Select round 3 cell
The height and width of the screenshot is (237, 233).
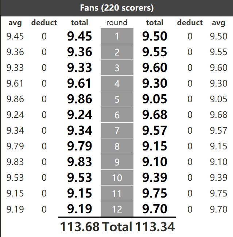[x=117, y=68]
